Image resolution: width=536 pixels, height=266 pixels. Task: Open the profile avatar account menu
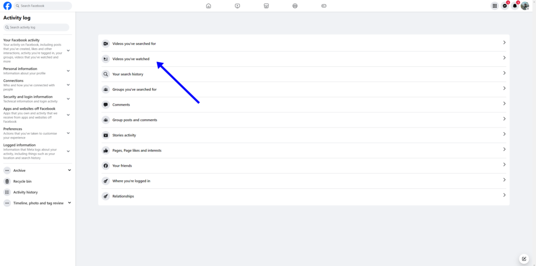pos(524,6)
